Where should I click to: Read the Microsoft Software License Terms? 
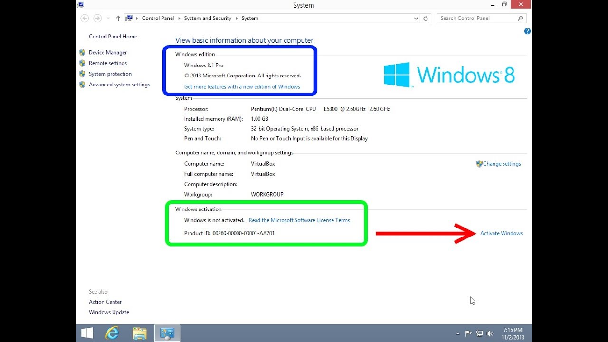click(x=299, y=220)
